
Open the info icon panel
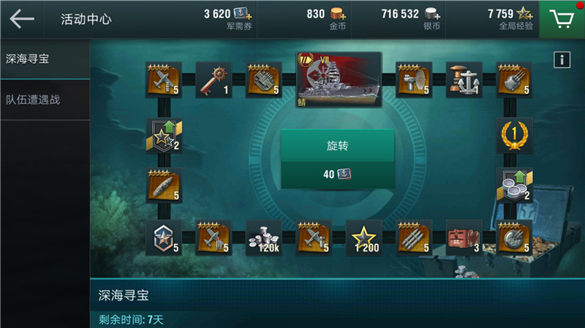pyautogui.click(x=562, y=60)
